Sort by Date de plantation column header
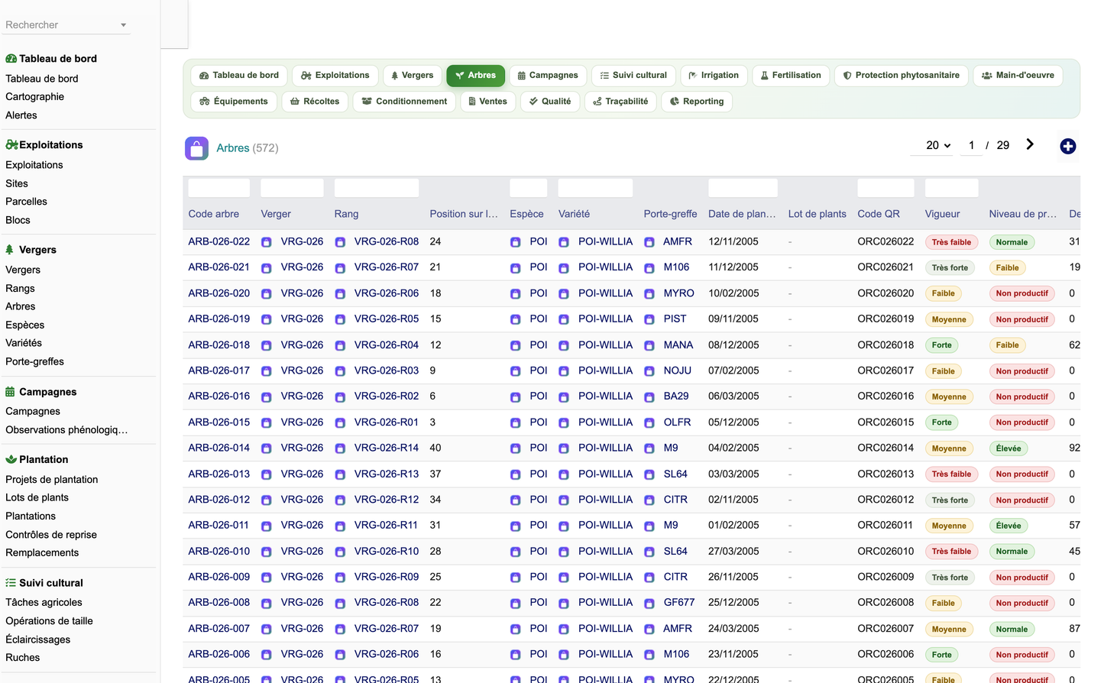This screenshot has width=1104, height=683. click(x=742, y=214)
